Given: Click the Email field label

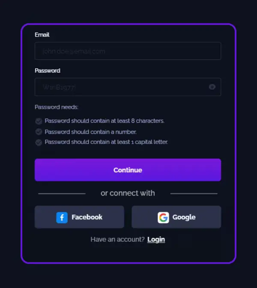Looking at the screenshot, I should tap(42, 34).
